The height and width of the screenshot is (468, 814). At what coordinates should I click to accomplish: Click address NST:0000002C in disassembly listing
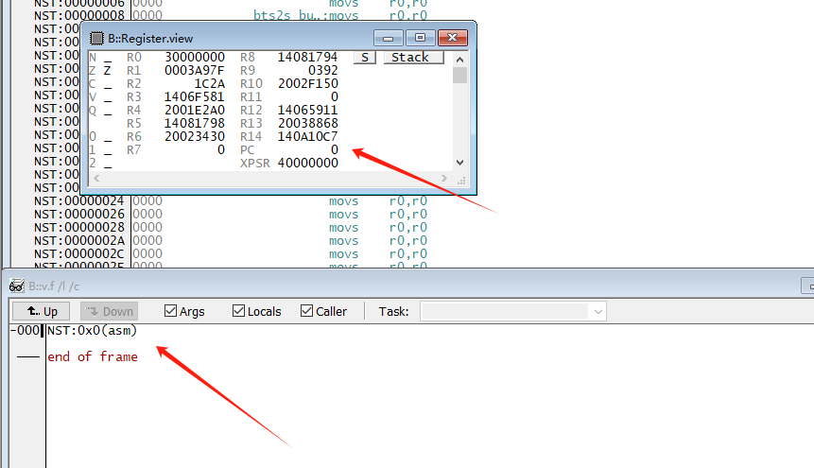point(79,254)
